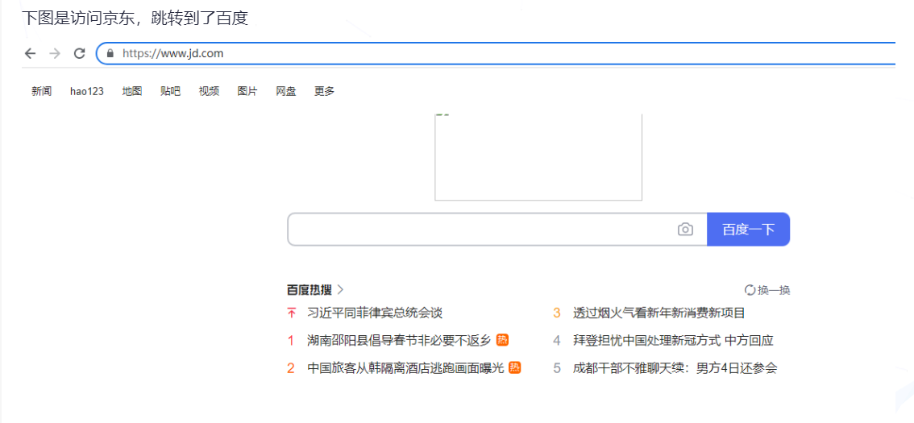Open headline 中国旅客从韩隔离酒店逃跑画面曝光
The width and height of the screenshot is (914, 423).
[405, 368]
